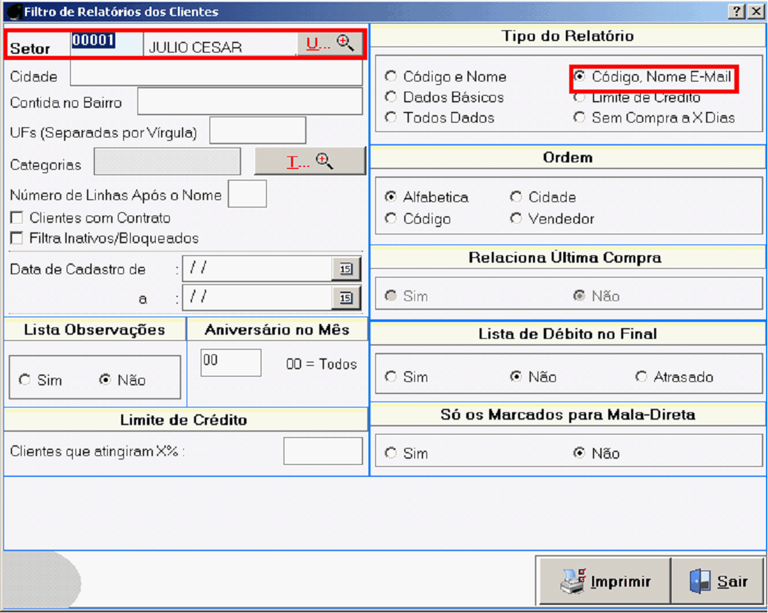Order by Vendedor radio option
This screenshot has height=613, width=768.
(516, 219)
